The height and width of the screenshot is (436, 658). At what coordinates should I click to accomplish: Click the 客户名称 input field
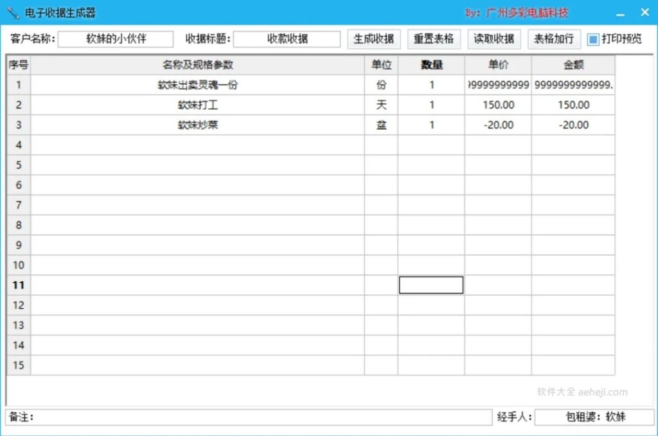tap(116, 39)
